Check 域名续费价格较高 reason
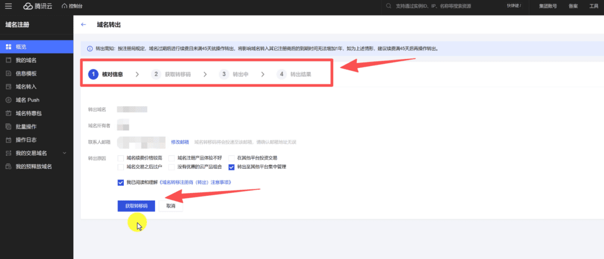Screen dimensions: 604x259 tap(120, 158)
